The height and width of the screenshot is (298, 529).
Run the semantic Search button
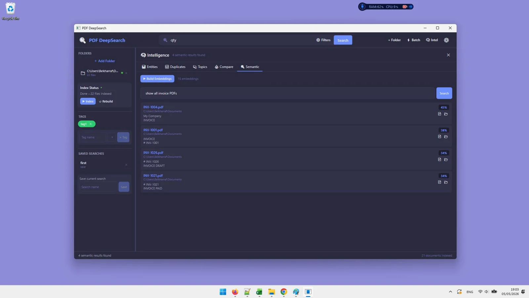[444, 93]
